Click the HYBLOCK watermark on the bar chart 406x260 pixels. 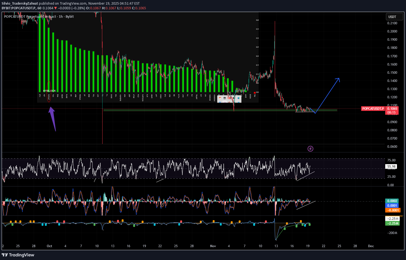[49, 91]
